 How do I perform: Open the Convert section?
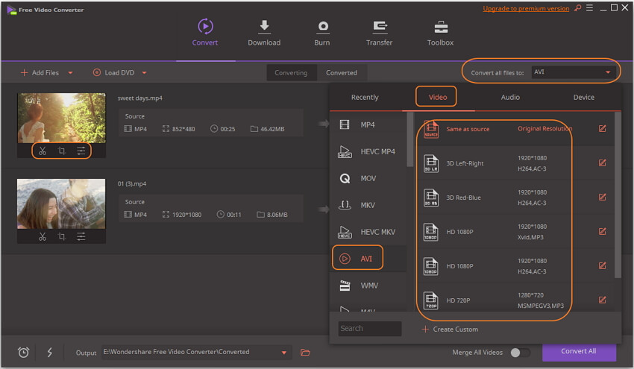click(205, 32)
